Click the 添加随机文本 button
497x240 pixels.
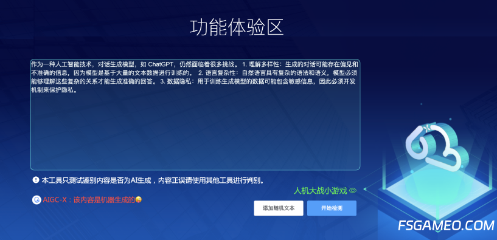pos(278,208)
